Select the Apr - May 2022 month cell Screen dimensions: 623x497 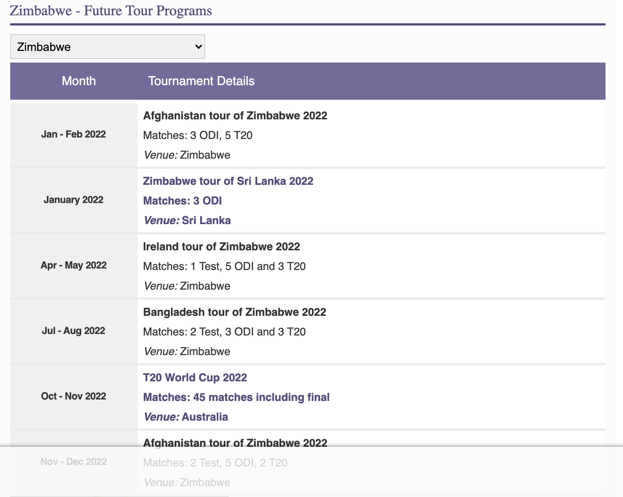(x=74, y=265)
